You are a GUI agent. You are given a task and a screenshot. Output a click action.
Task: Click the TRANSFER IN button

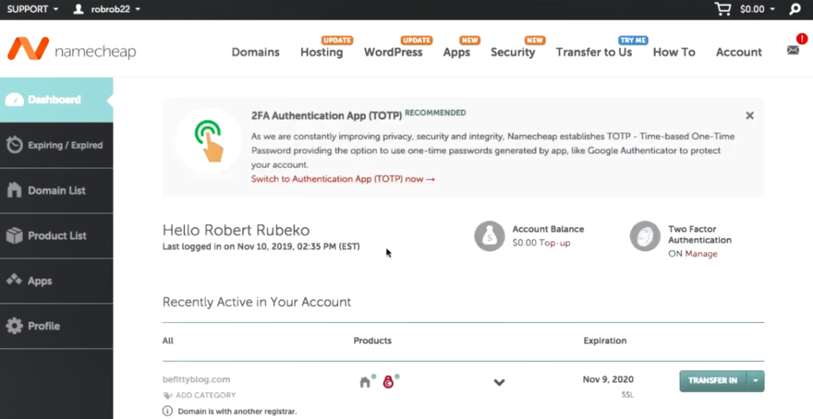(713, 381)
